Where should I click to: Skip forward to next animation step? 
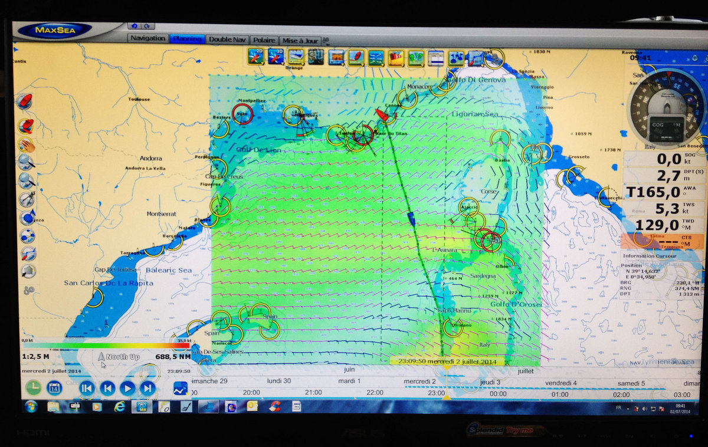click(147, 388)
